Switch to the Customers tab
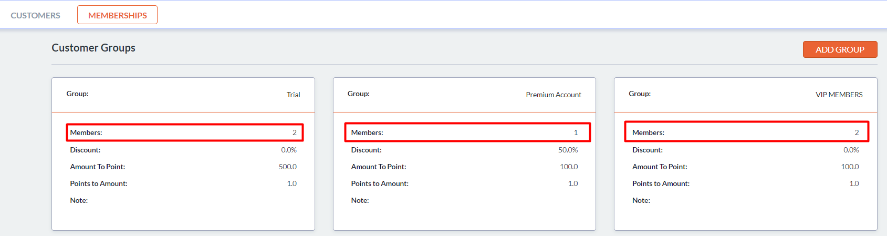The width and height of the screenshot is (887, 236). [35, 15]
